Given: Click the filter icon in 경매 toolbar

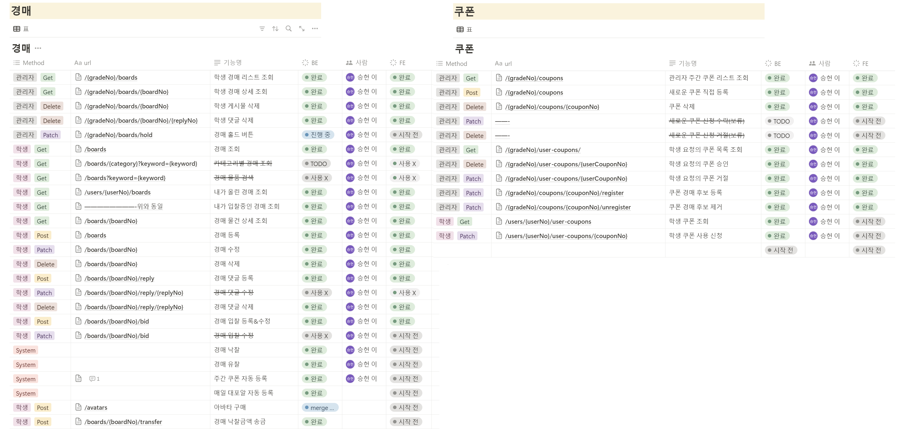Looking at the screenshot, I should 262,29.
